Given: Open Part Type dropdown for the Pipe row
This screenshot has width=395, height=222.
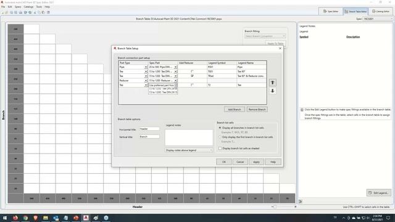Looking at the screenshot, I should 146,67.
